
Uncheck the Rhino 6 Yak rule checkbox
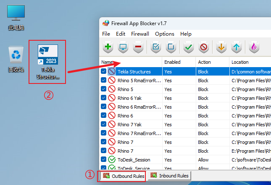point(103,97)
